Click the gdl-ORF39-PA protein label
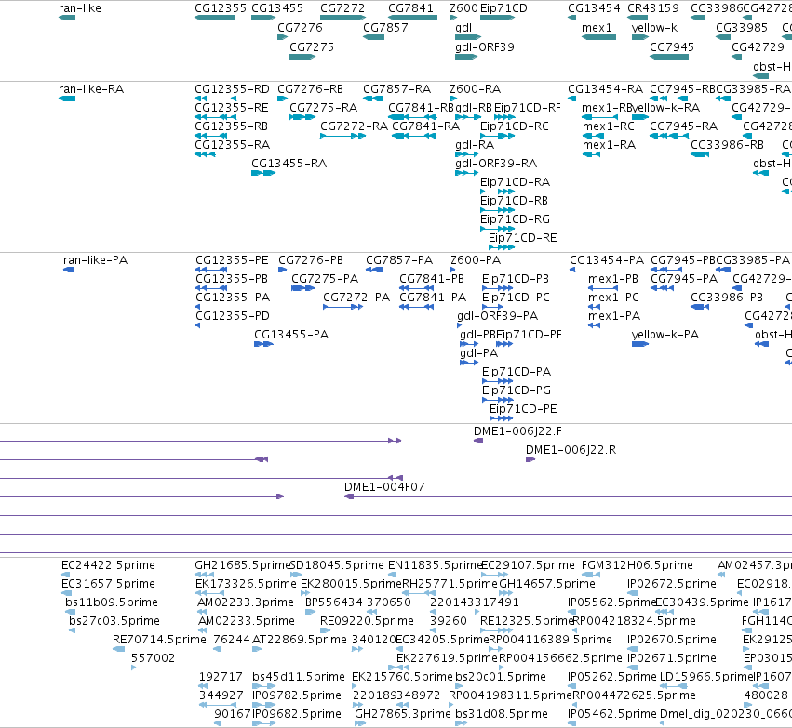Viewport: 792px width, 728px height. pyautogui.click(x=498, y=316)
